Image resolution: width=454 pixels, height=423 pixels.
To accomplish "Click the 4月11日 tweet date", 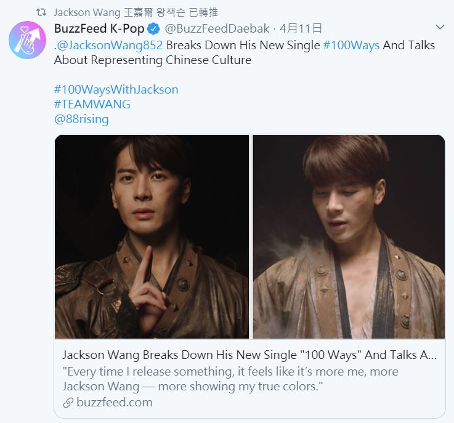I will [301, 29].
